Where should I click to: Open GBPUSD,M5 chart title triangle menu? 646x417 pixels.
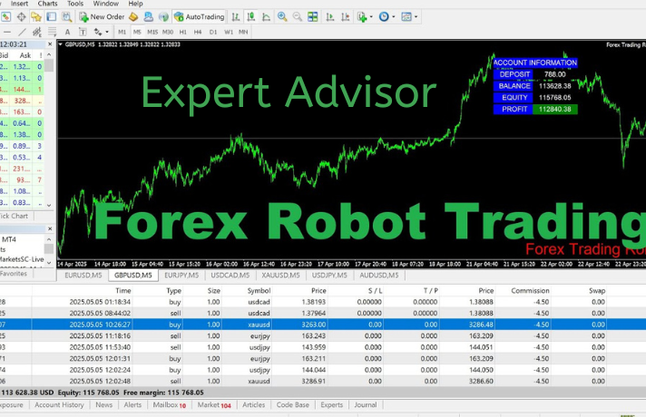pos(61,44)
